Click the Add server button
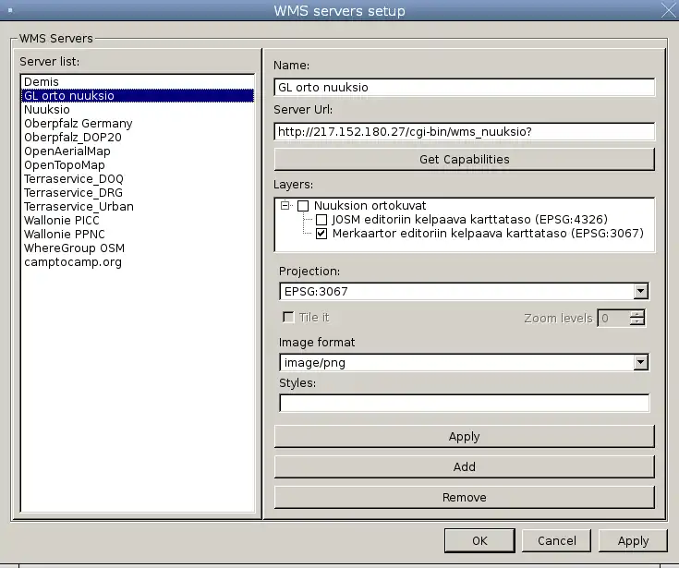Viewport: 679px width, 568px height. coord(464,467)
